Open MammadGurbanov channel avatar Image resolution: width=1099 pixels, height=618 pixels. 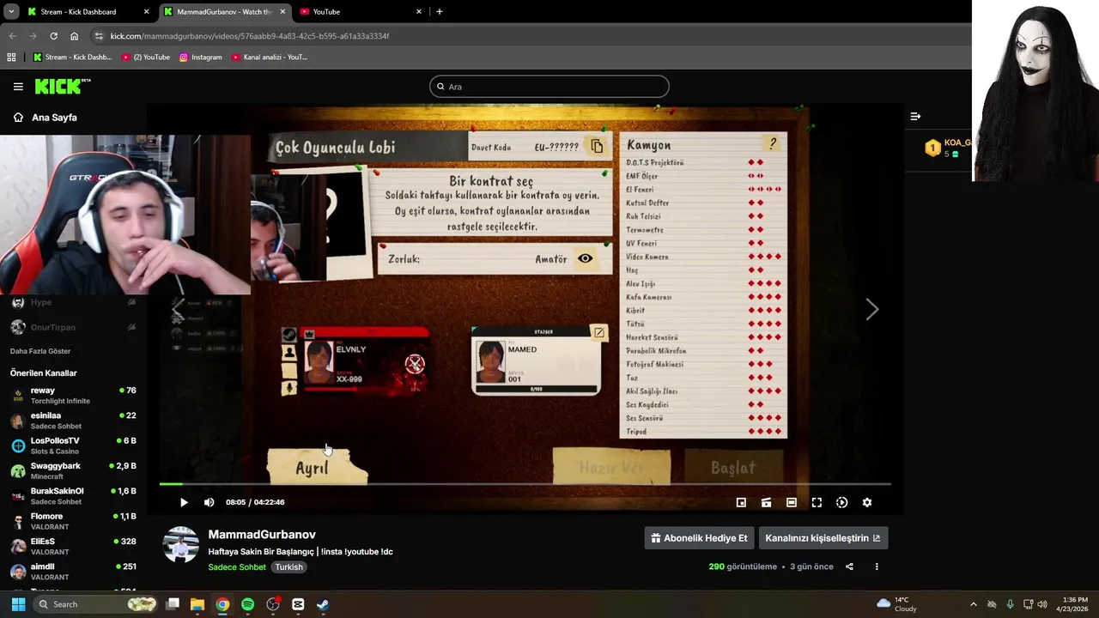click(x=181, y=545)
